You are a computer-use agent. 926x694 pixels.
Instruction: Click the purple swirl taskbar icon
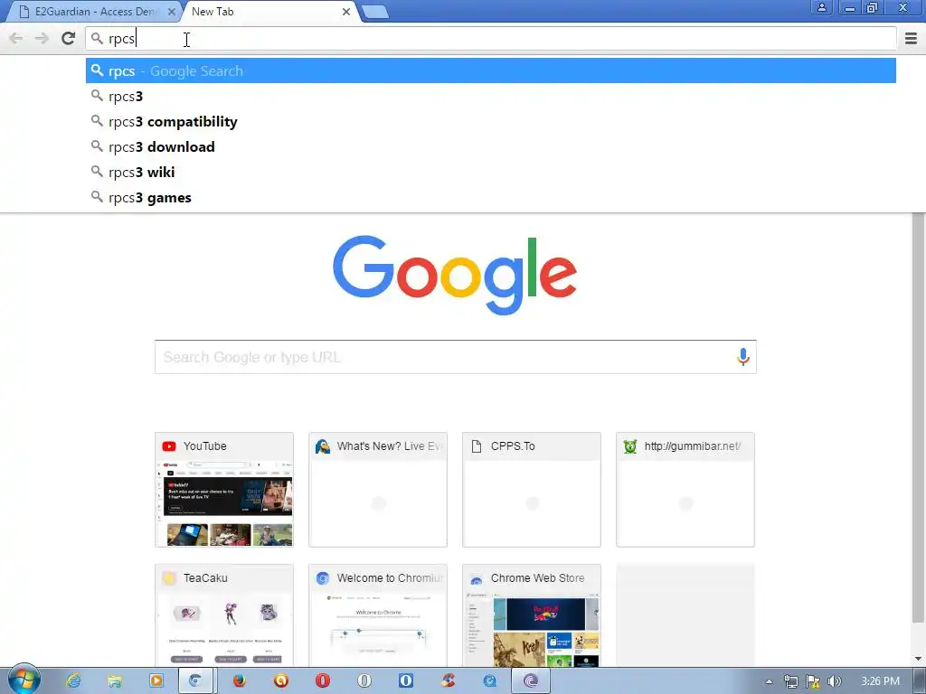pos(530,681)
